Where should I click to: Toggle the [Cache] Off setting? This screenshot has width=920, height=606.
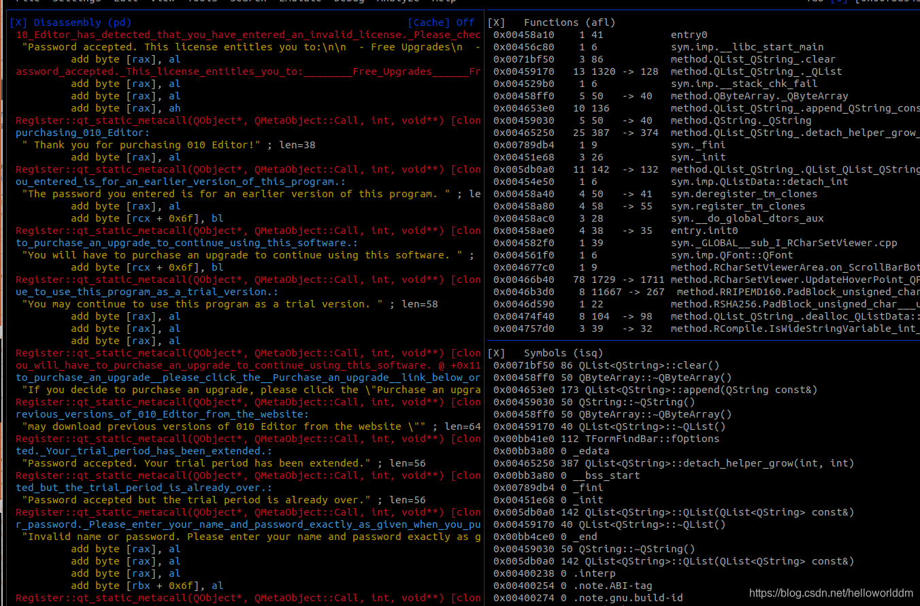coord(442,22)
